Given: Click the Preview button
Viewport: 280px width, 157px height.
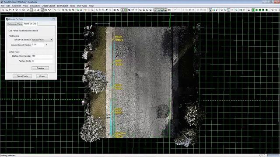Looking at the screenshot, I should tap(40, 68).
